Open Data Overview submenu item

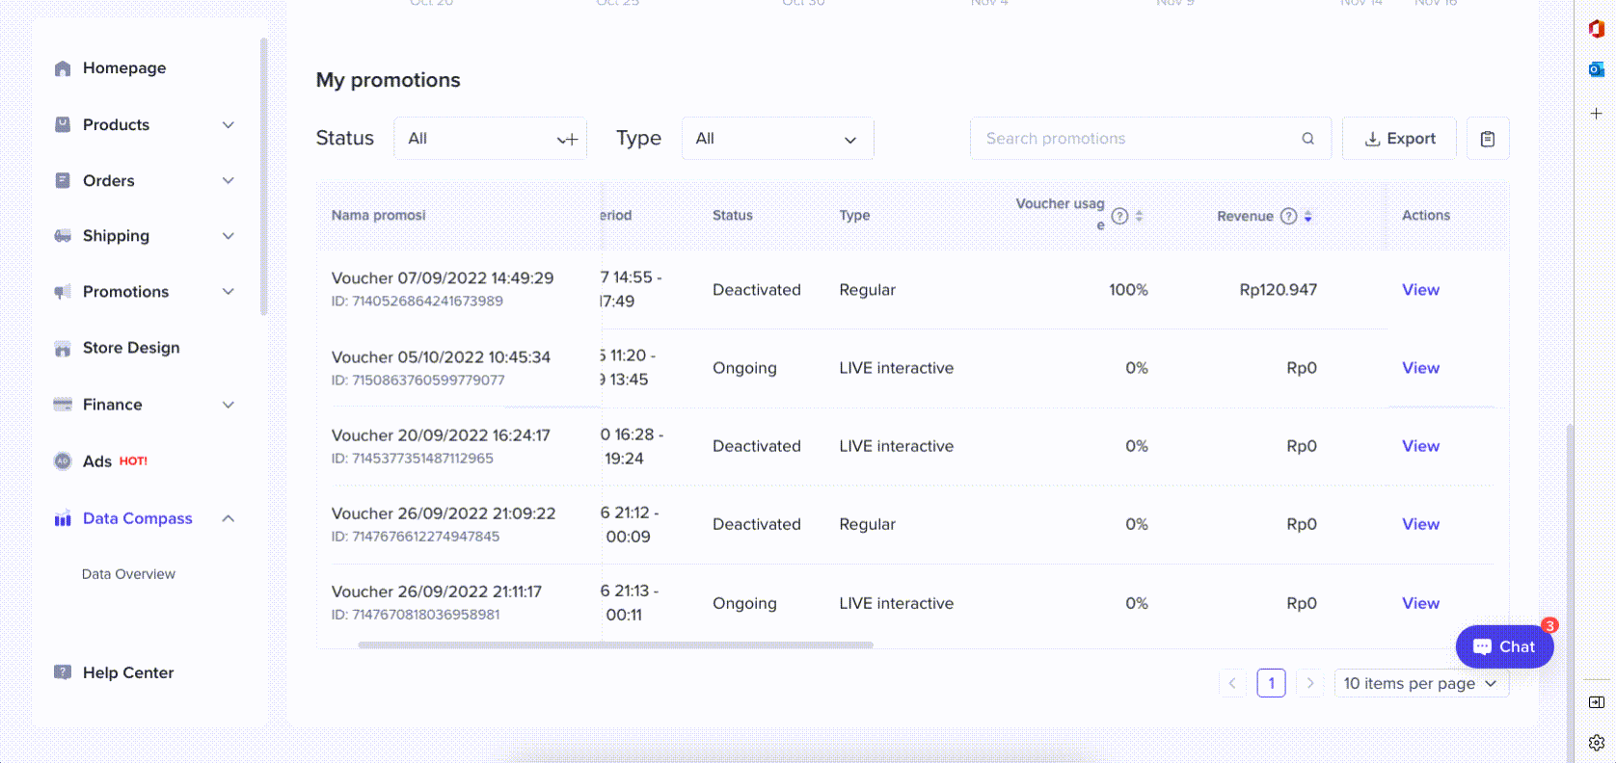[128, 574]
